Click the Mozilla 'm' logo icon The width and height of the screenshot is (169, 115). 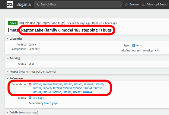click(10, 4)
